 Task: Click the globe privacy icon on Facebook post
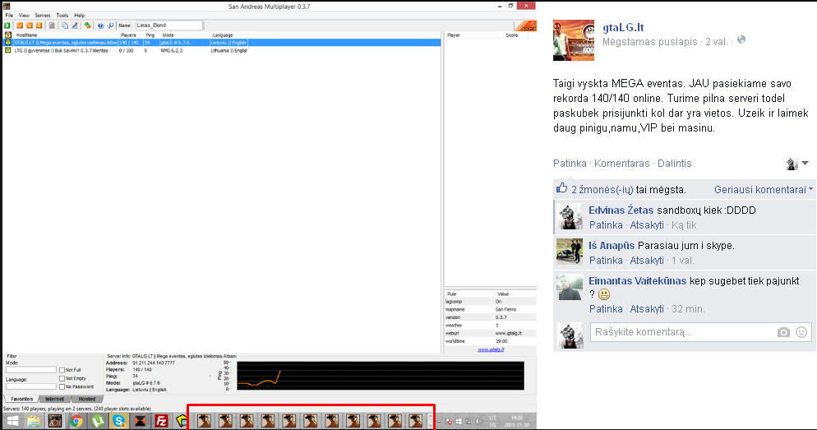(x=741, y=40)
